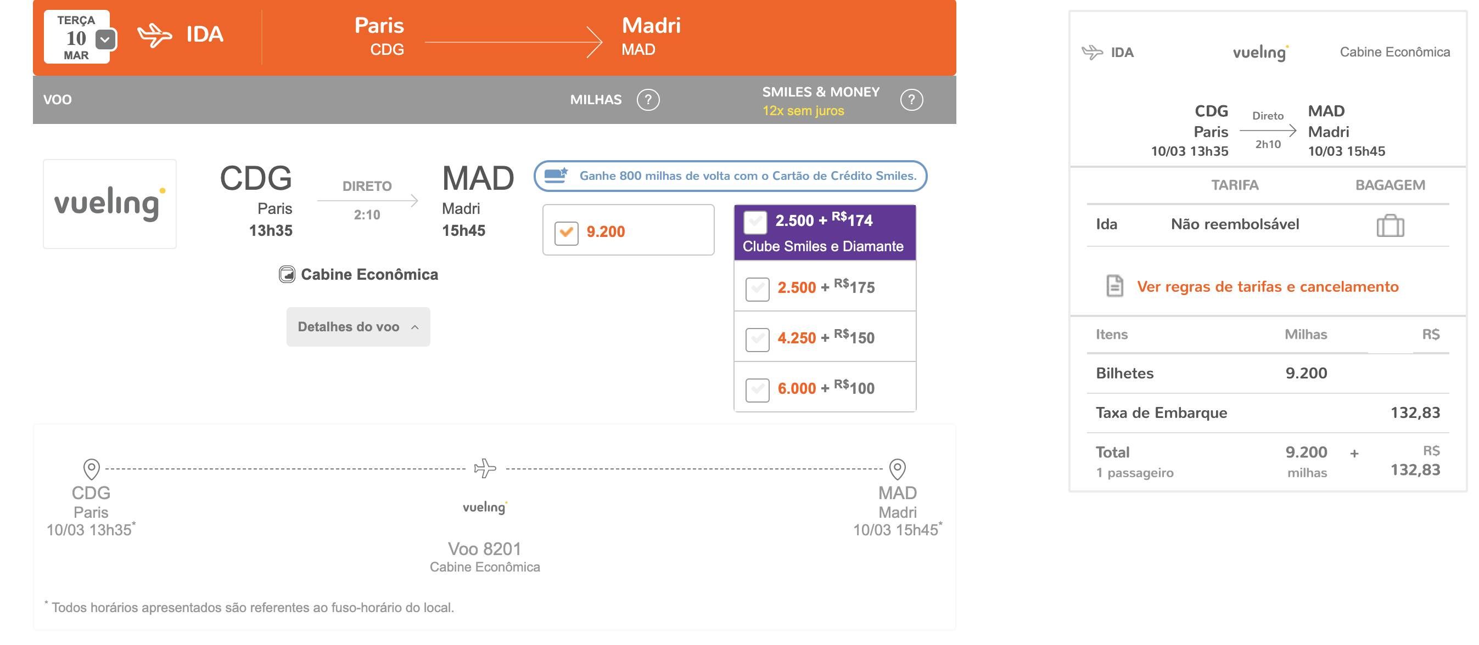Screen dimensions: 1479x645
Task: Open the date dropdown next to 10 MAR
Action: pyautogui.click(x=105, y=39)
